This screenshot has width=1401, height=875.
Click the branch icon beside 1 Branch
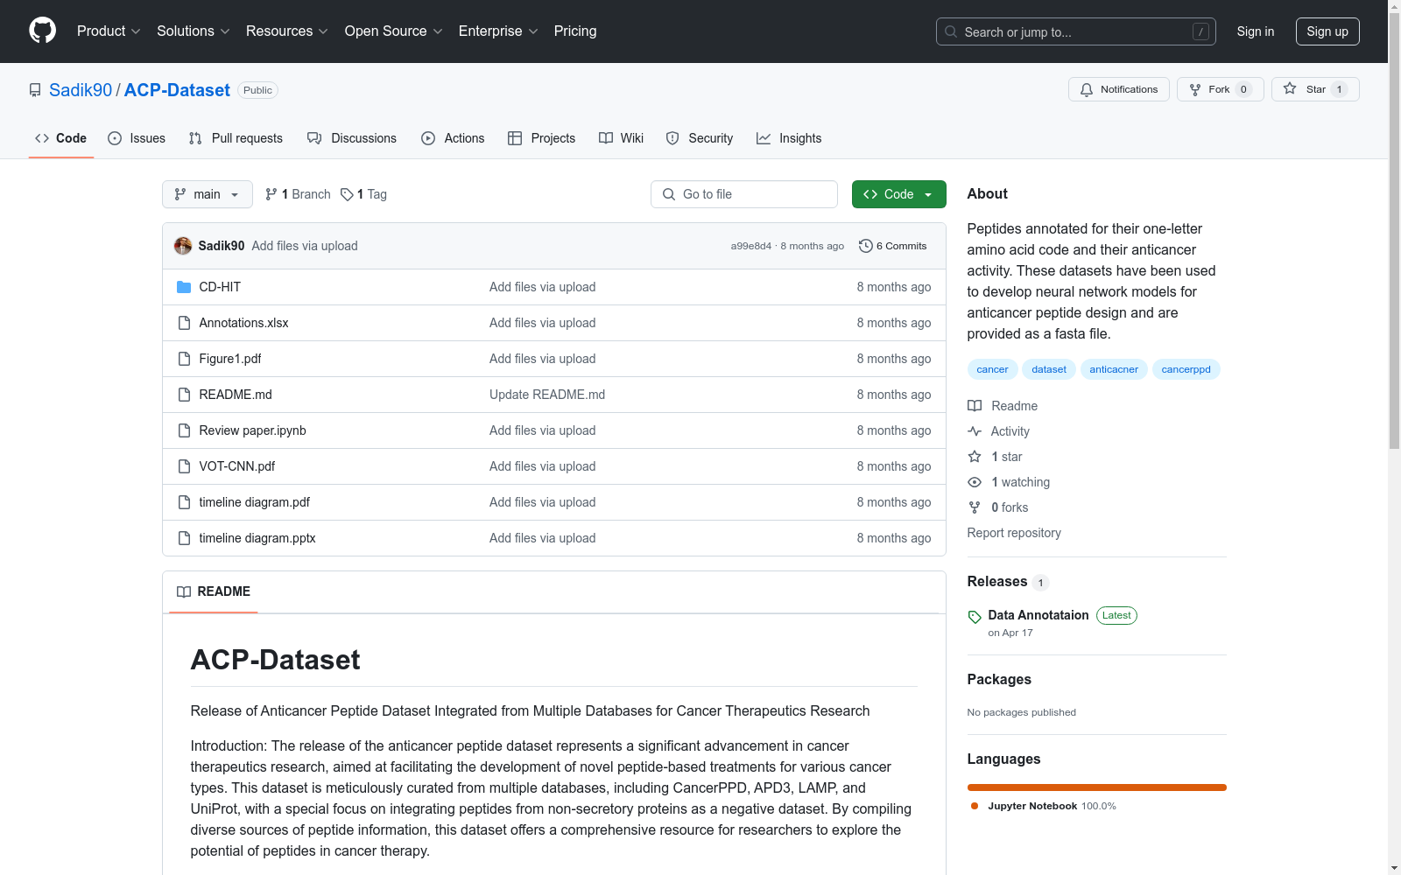[x=271, y=194]
